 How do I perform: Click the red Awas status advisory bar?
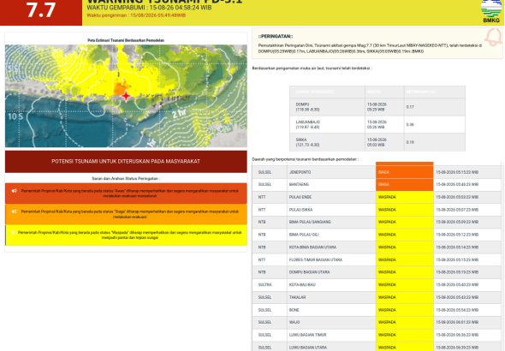tap(126, 193)
